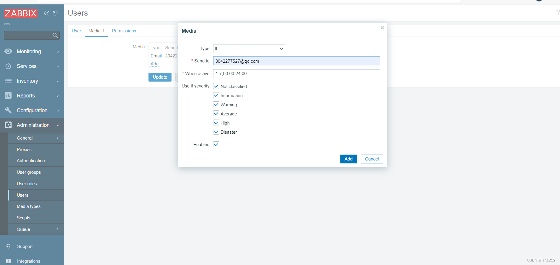
Task: Click the Monitoring eye icon
Action: [x=8, y=51]
